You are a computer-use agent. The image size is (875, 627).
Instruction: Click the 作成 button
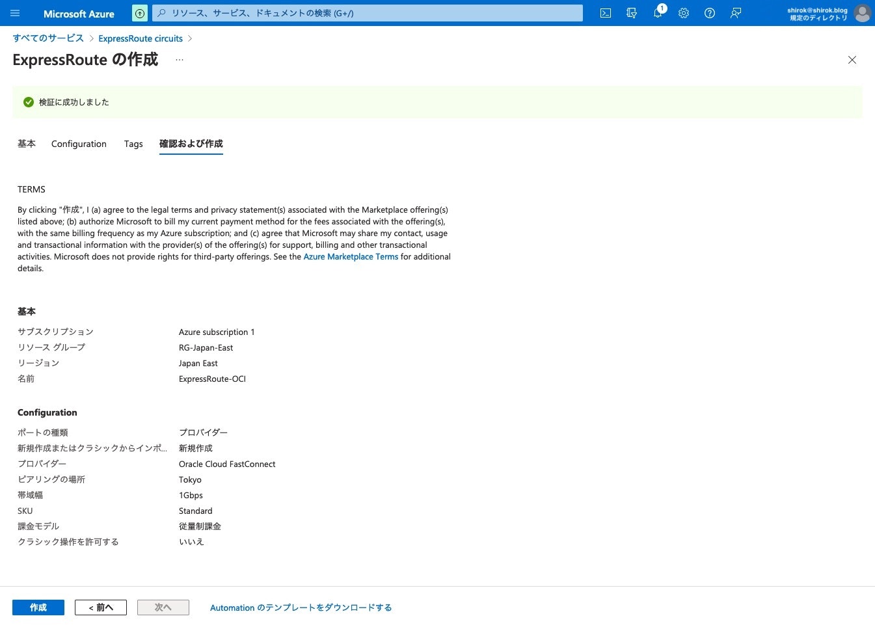pyautogui.click(x=38, y=607)
